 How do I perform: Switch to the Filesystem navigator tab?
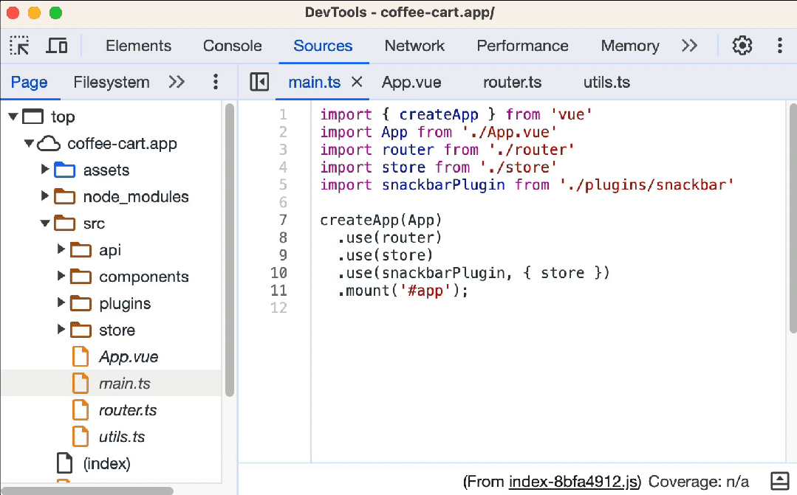tap(112, 82)
